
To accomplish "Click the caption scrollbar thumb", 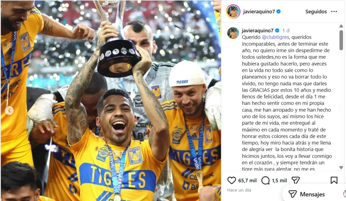I will (341, 40).
